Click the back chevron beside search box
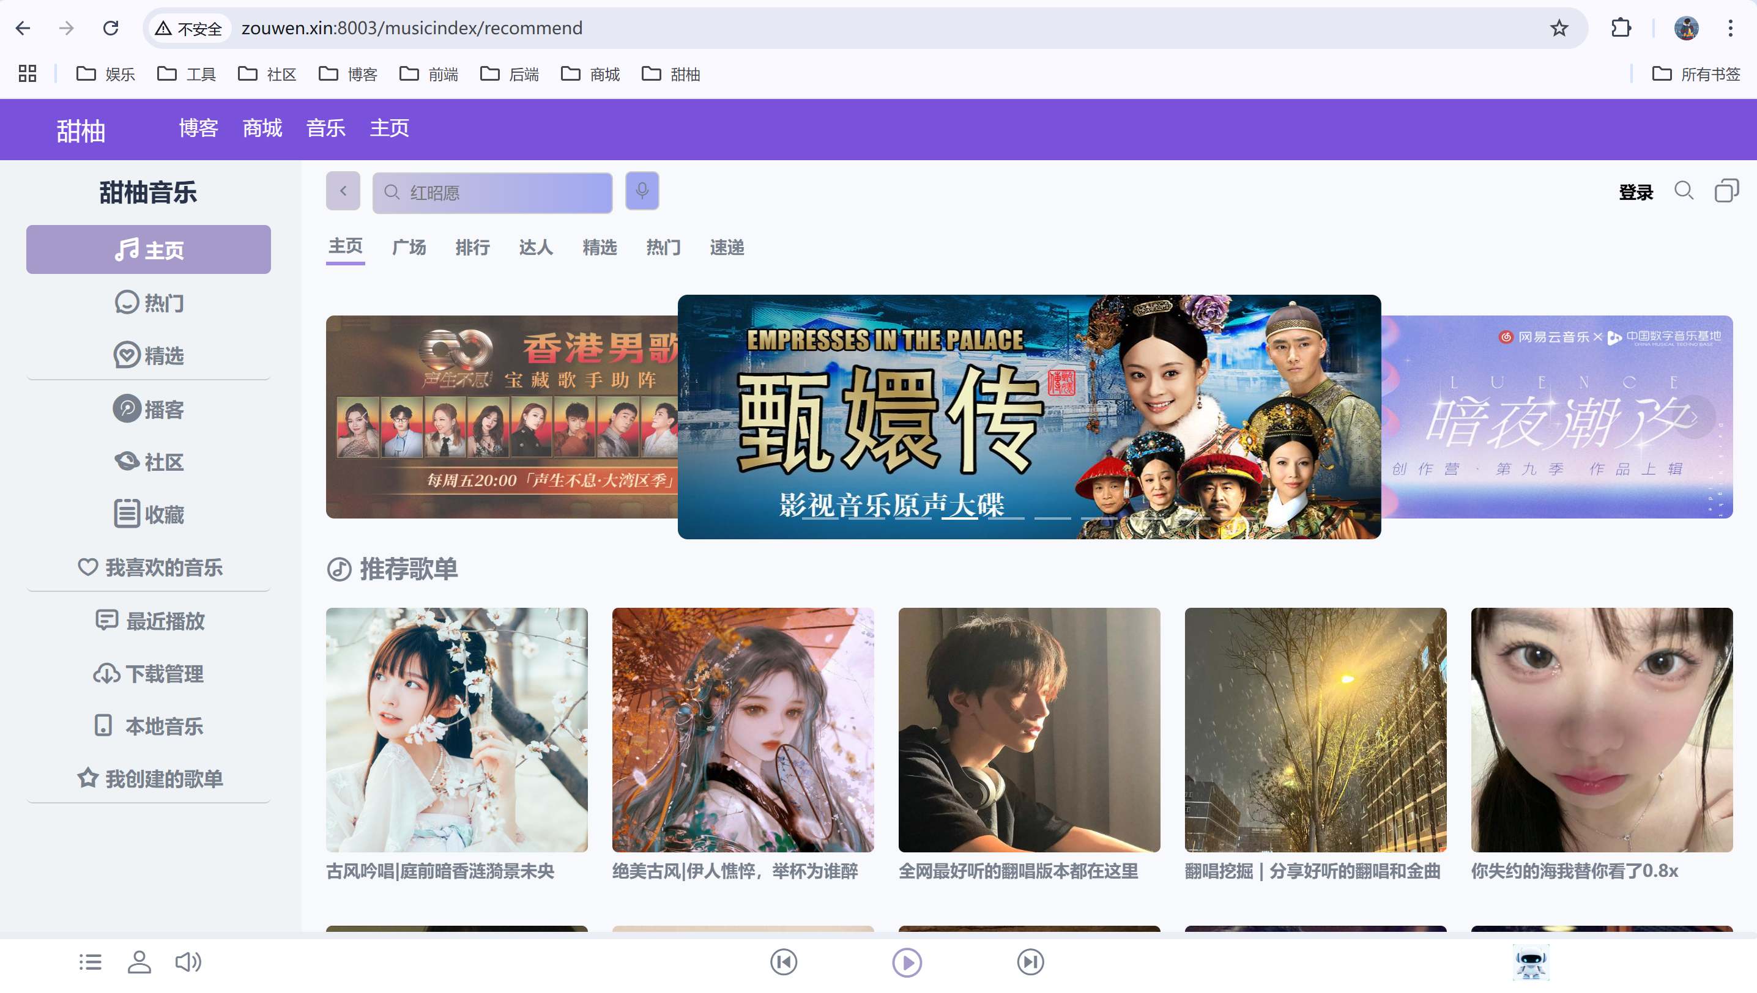The height and width of the screenshot is (993, 1757). coord(343,191)
